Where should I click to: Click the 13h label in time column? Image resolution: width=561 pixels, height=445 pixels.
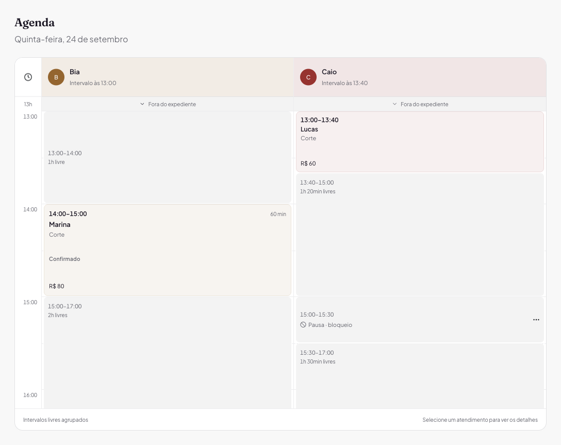[28, 104]
